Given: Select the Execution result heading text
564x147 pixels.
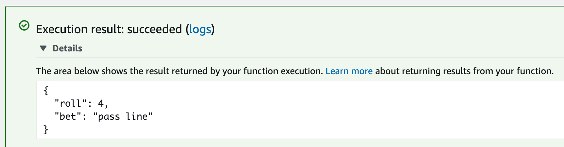Looking at the screenshot, I should tap(125, 29).
